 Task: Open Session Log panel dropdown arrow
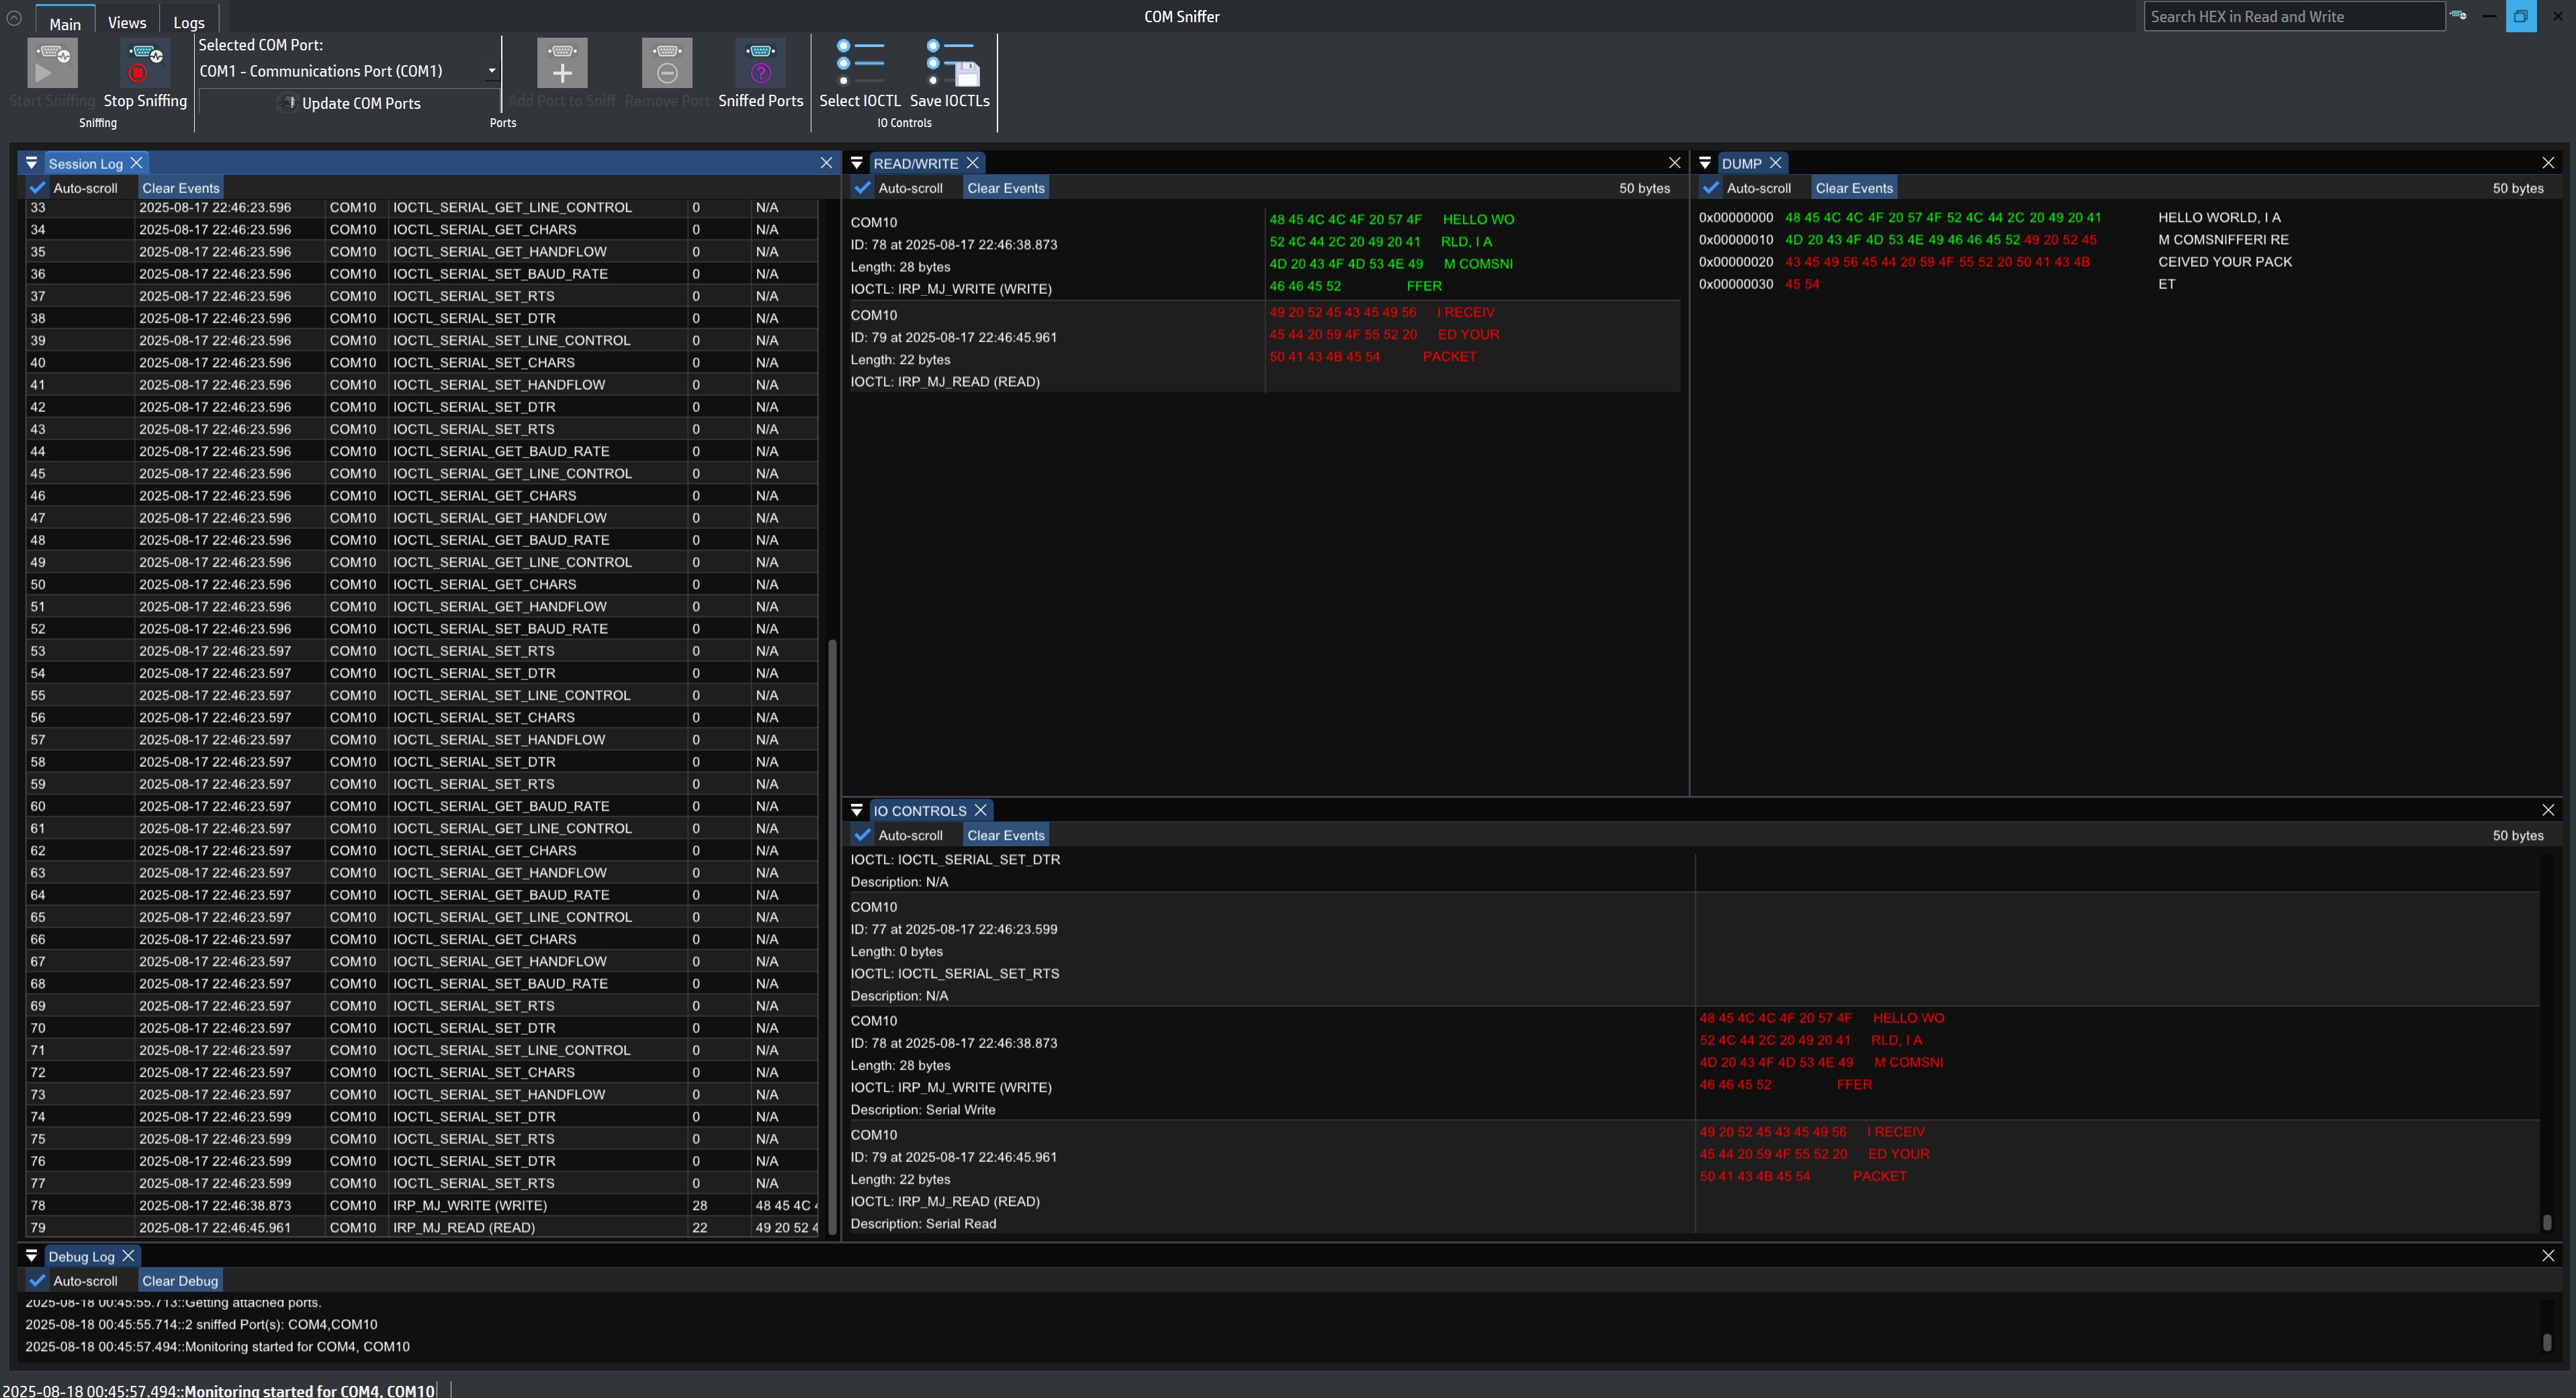pyautogui.click(x=31, y=163)
